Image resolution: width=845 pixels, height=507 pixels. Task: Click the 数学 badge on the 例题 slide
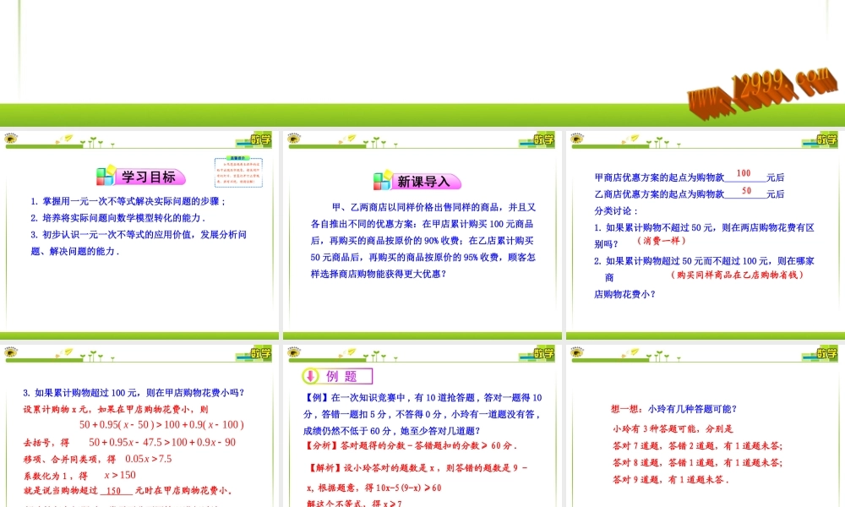click(x=543, y=353)
